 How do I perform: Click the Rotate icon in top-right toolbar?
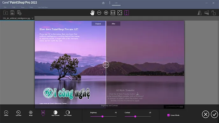[213, 13]
